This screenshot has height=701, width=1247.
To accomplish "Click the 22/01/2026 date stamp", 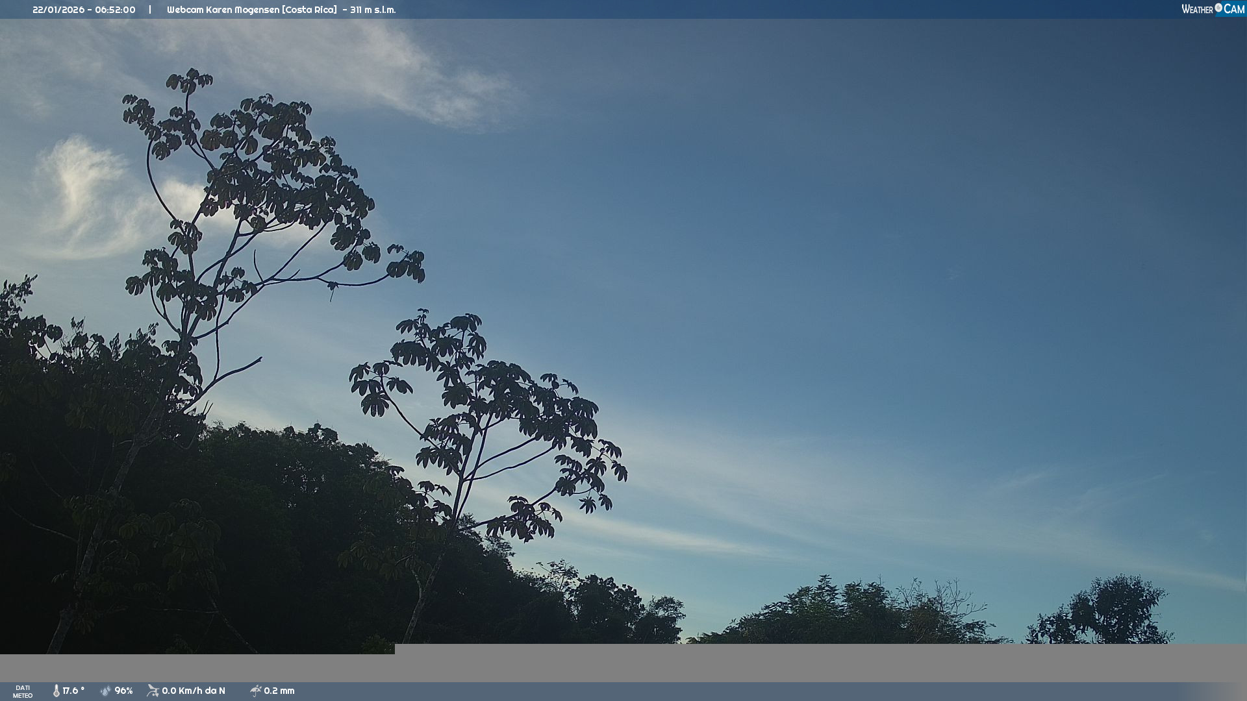I will (x=58, y=10).
